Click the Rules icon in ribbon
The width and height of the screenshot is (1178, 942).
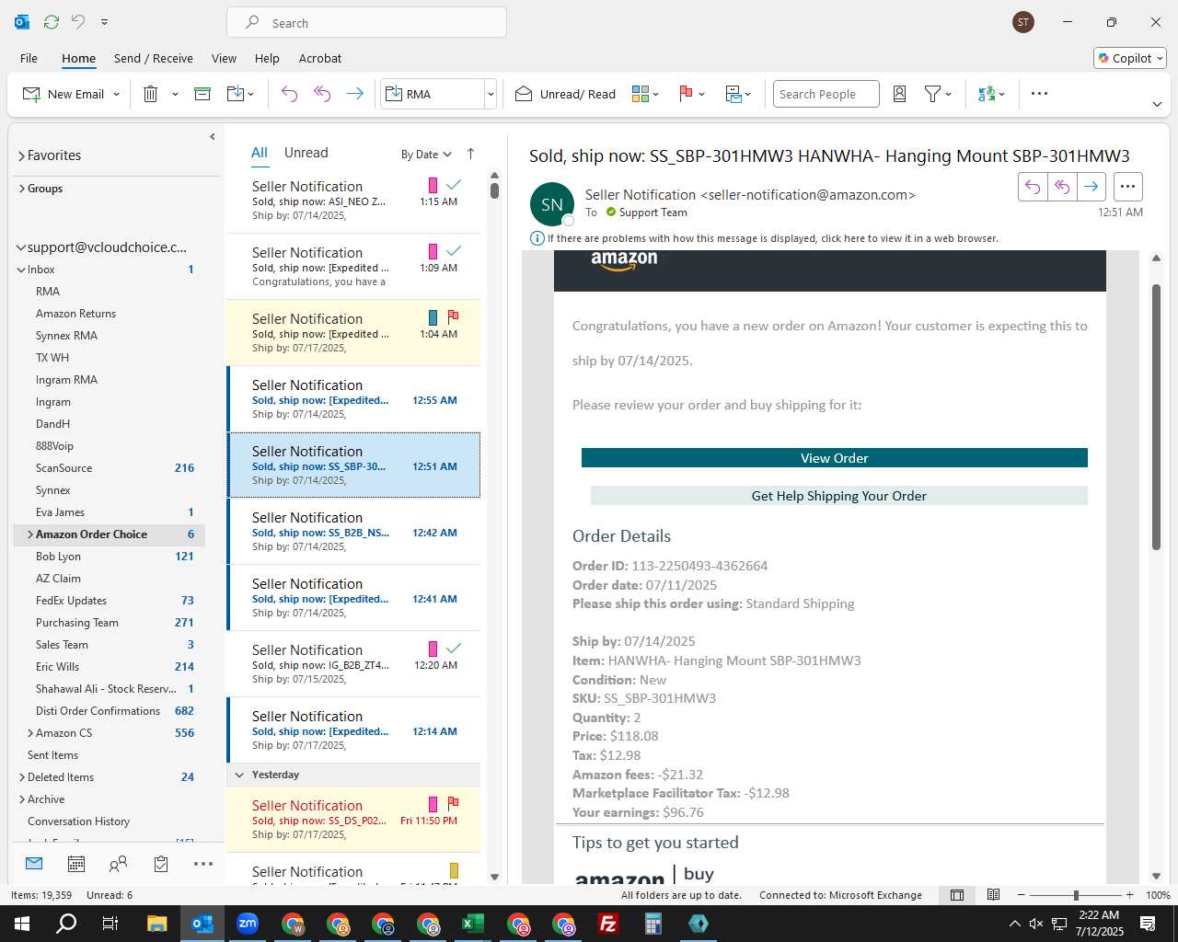[733, 94]
